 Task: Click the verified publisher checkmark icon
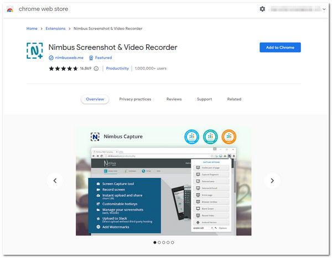tap(51, 58)
